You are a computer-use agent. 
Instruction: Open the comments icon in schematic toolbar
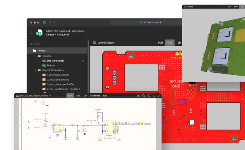click(138, 96)
